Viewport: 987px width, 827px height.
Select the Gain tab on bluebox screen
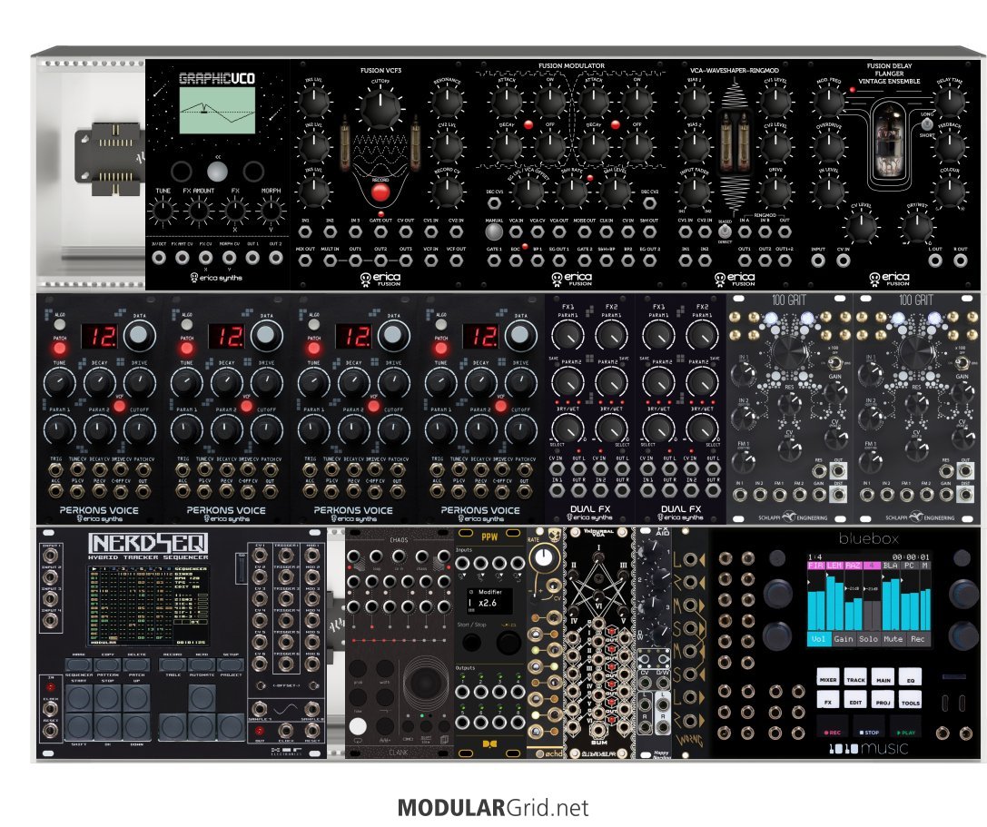coord(844,639)
